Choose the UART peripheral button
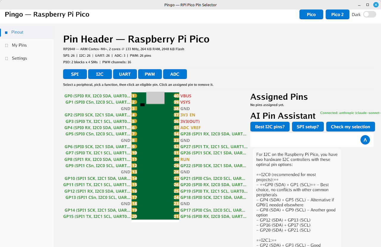The height and width of the screenshot is (247, 381). pos(125,74)
